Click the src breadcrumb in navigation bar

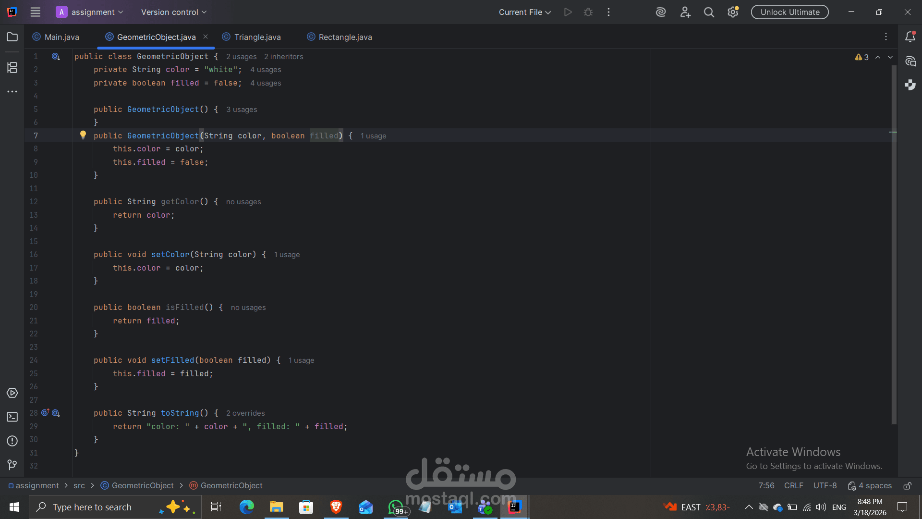click(x=79, y=486)
